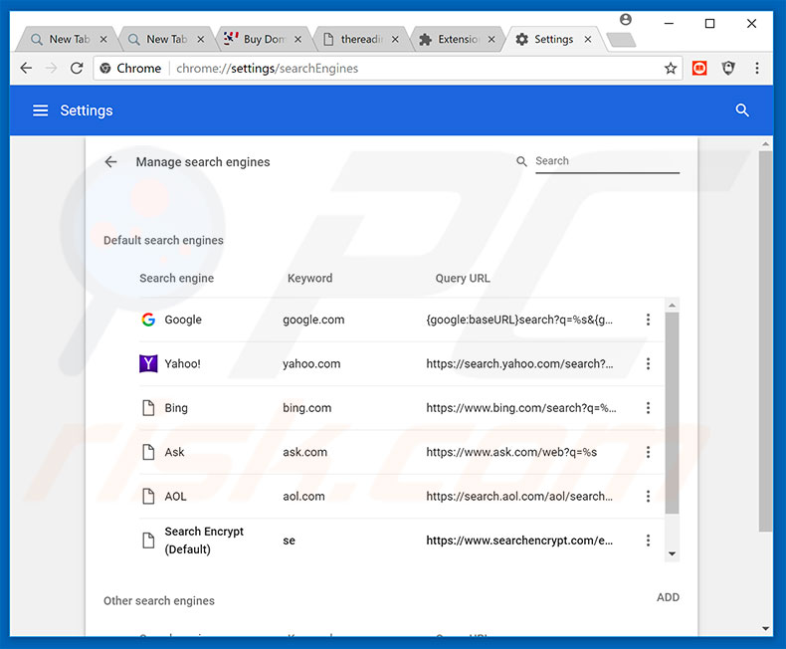Click the bing.com keyword
The image size is (786, 649).
pos(306,408)
